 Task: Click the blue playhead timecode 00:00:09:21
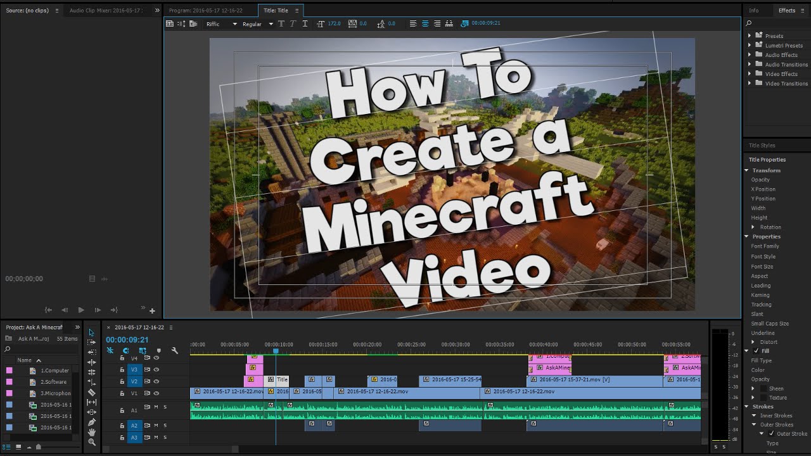127,339
